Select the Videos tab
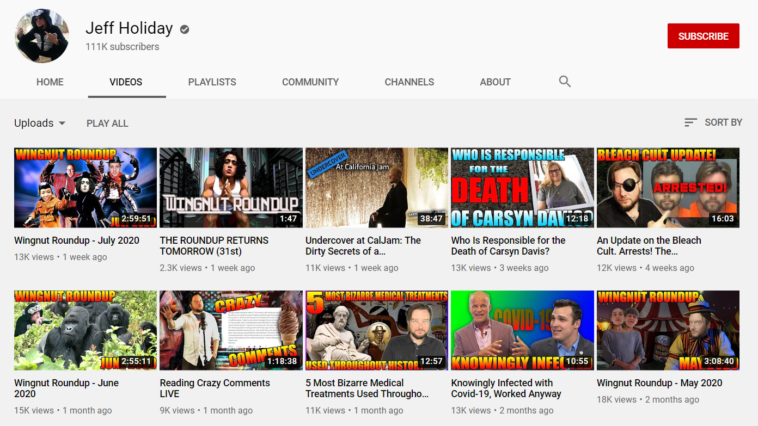The width and height of the screenshot is (758, 426). pos(126,82)
